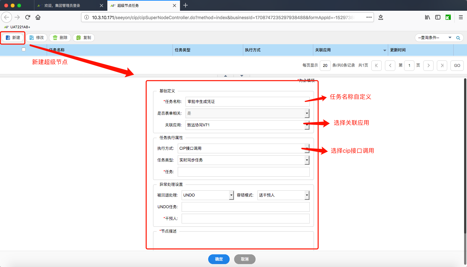Open the 被回退处理 dropdown showing UNDO

pyautogui.click(x=208, y=195)
